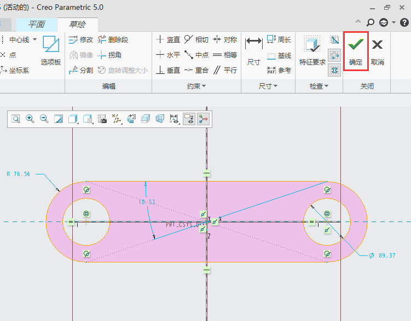Image resolution: width=411 pixels, height=321 pixels.
Task: Select the 周长 perimeter dimension tool
Action: click(x=279, y=39)
